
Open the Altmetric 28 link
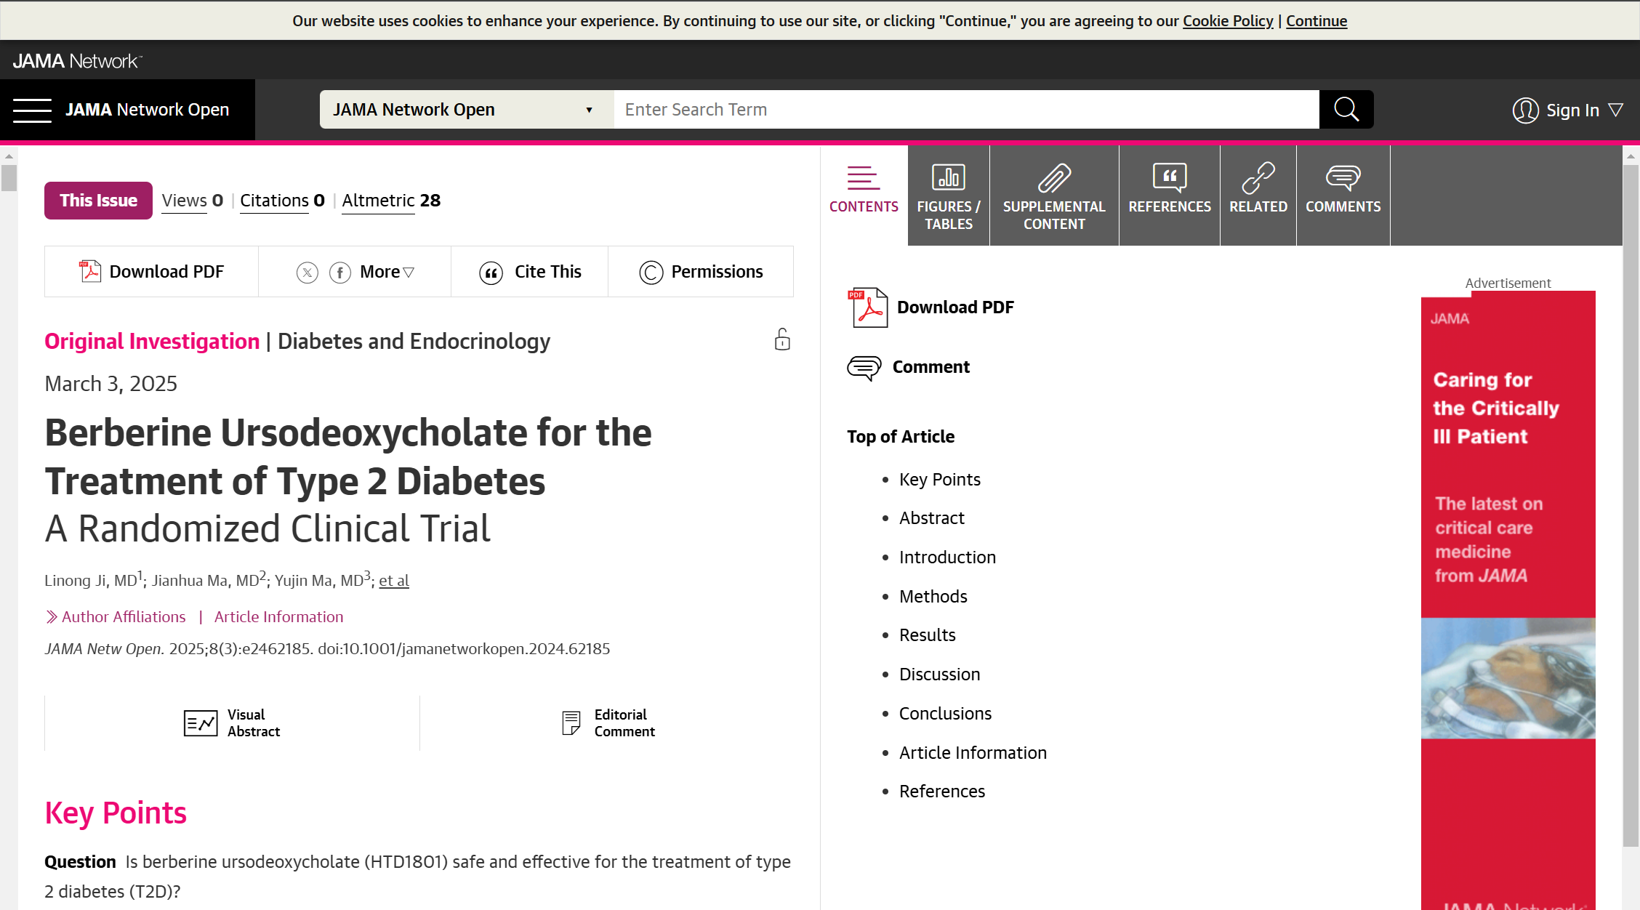point(391,201)
